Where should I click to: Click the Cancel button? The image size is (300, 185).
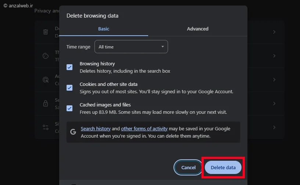coord(188,167)
